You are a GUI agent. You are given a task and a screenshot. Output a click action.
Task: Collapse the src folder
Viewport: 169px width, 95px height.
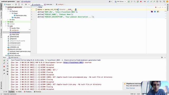(x=6, y=9)
